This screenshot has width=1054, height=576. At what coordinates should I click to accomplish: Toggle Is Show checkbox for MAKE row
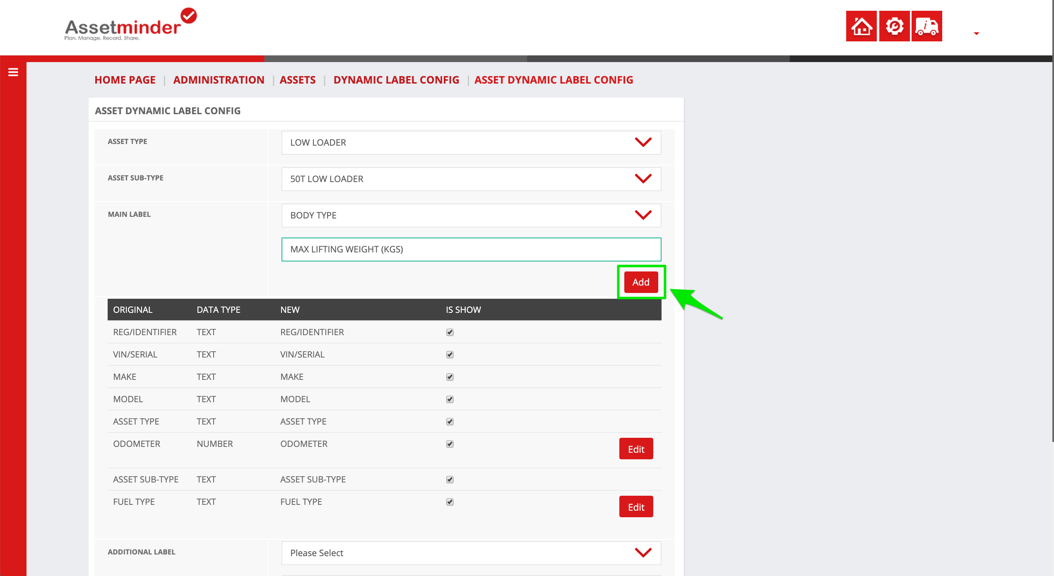pyautogui.click(x=450, y=377)
